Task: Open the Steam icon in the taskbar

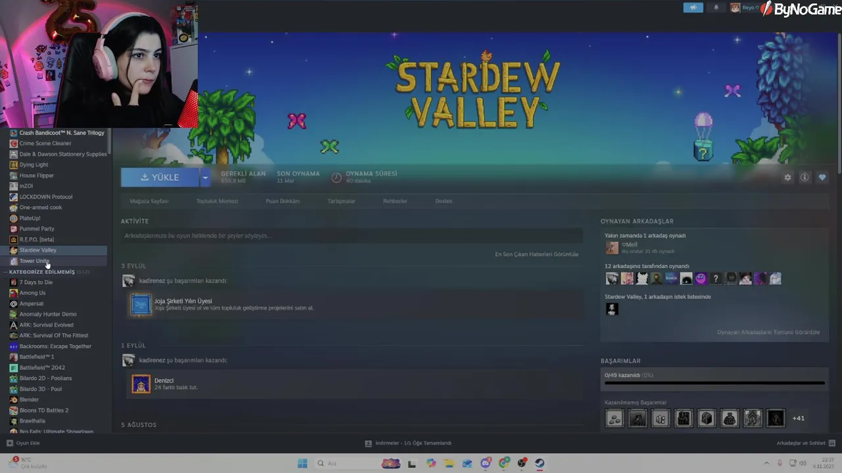Action: coord(539,463)
